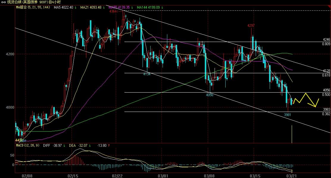Click the green down arrow after DIFF value
Image resolution: width=331 pixels, height=178 pixels.
64,146
